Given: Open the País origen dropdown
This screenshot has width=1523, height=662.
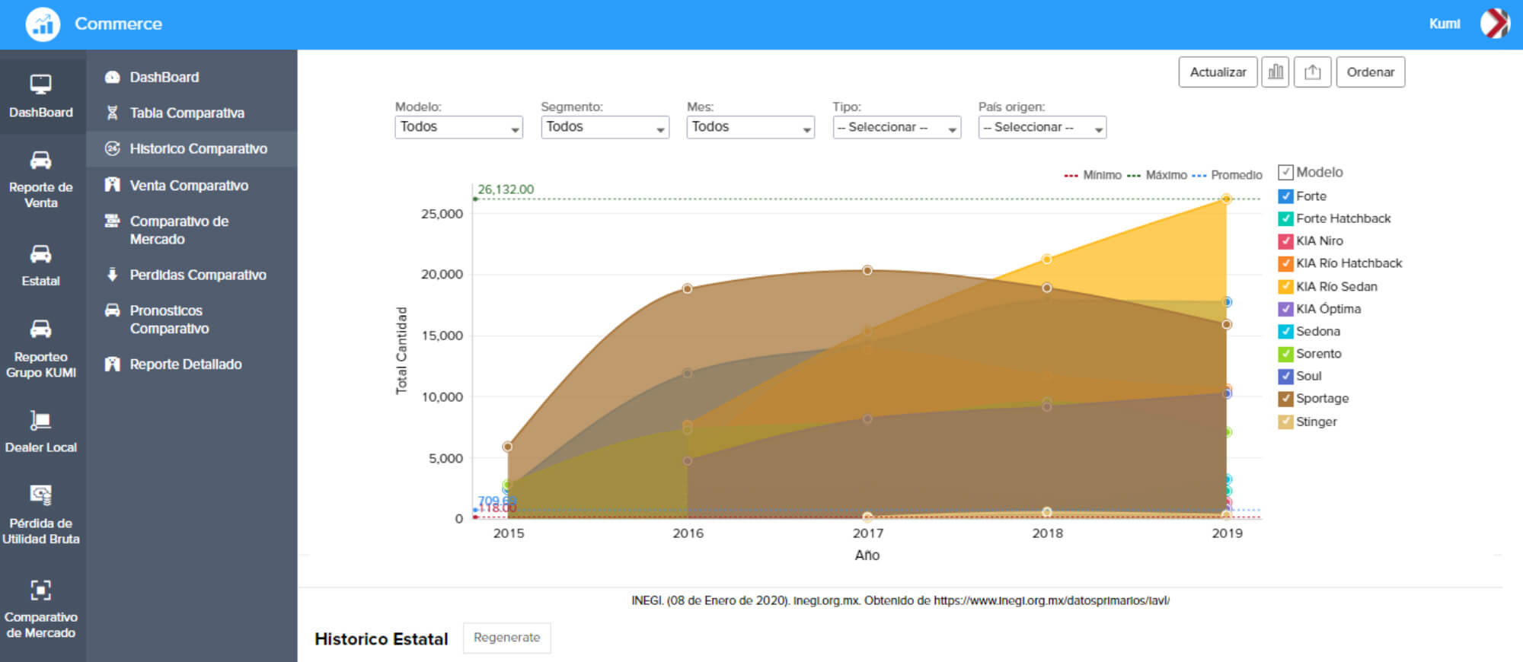Looking at the screenshot, I should click(x=1042, y=127).
